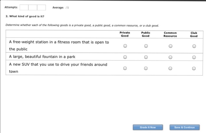Select Club Good for free-weight station

point(194,46)
